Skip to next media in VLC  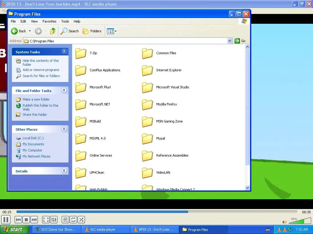pos(34,220)
